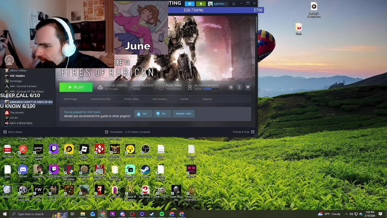Select the LDPlayer desktop icon
Viewport: 387px width, 218px height.
pos(69,151)
